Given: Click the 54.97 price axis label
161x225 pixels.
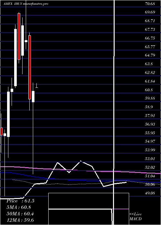Looking at the screenshot, I should 150,141.
